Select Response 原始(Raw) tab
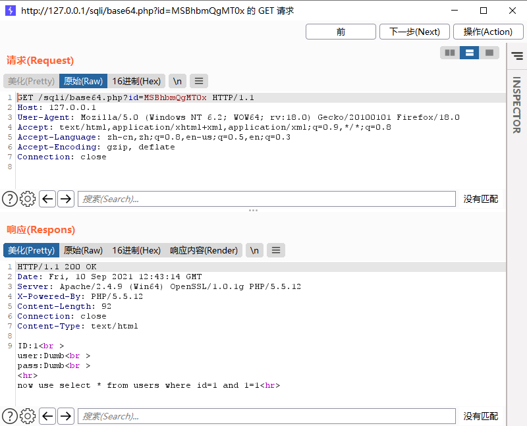The width and height of the screenshot is (527, 426). tap(83, 250)
